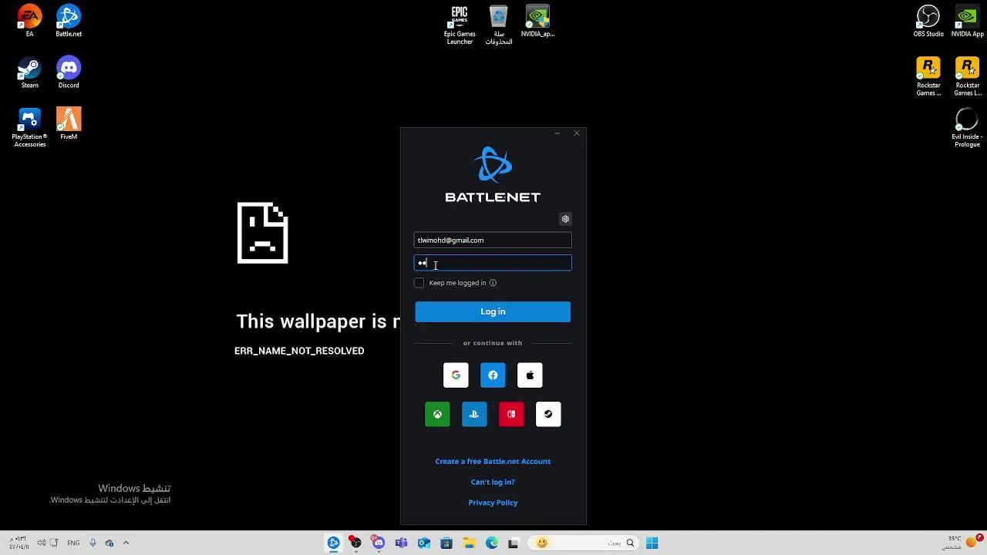Screen dimensions: 987x555
Task: Open Microsoft Store from the taskbar
Action: click(446, 543)
